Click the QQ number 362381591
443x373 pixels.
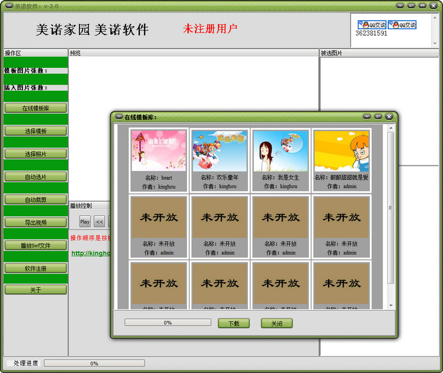point(372,33)
